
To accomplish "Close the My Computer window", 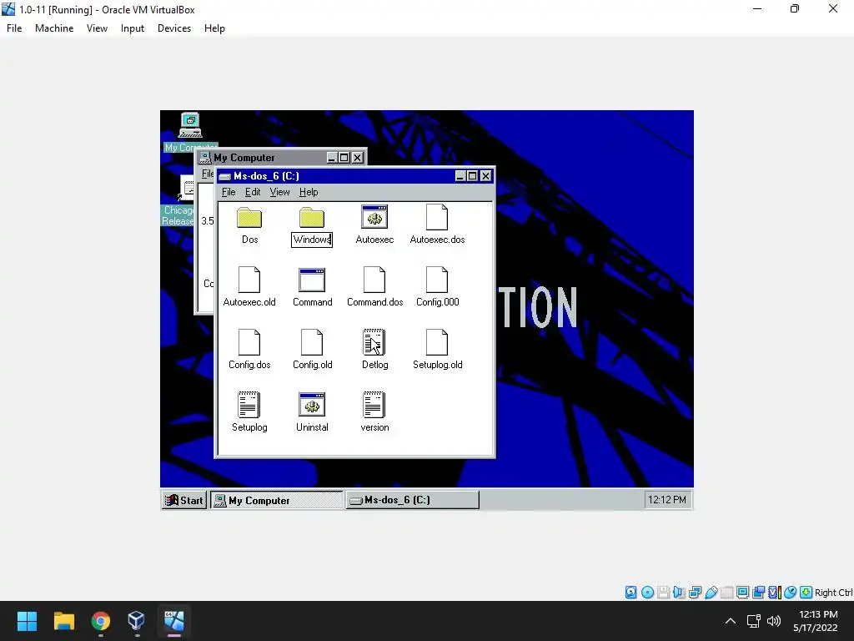I will [x=357, y=158].
